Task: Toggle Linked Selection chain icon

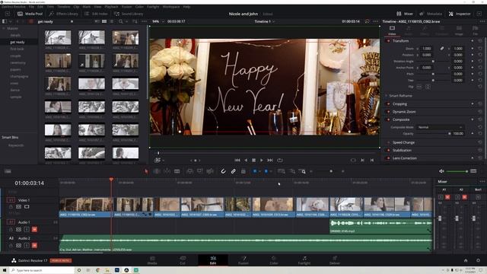Action: (234, 171)
